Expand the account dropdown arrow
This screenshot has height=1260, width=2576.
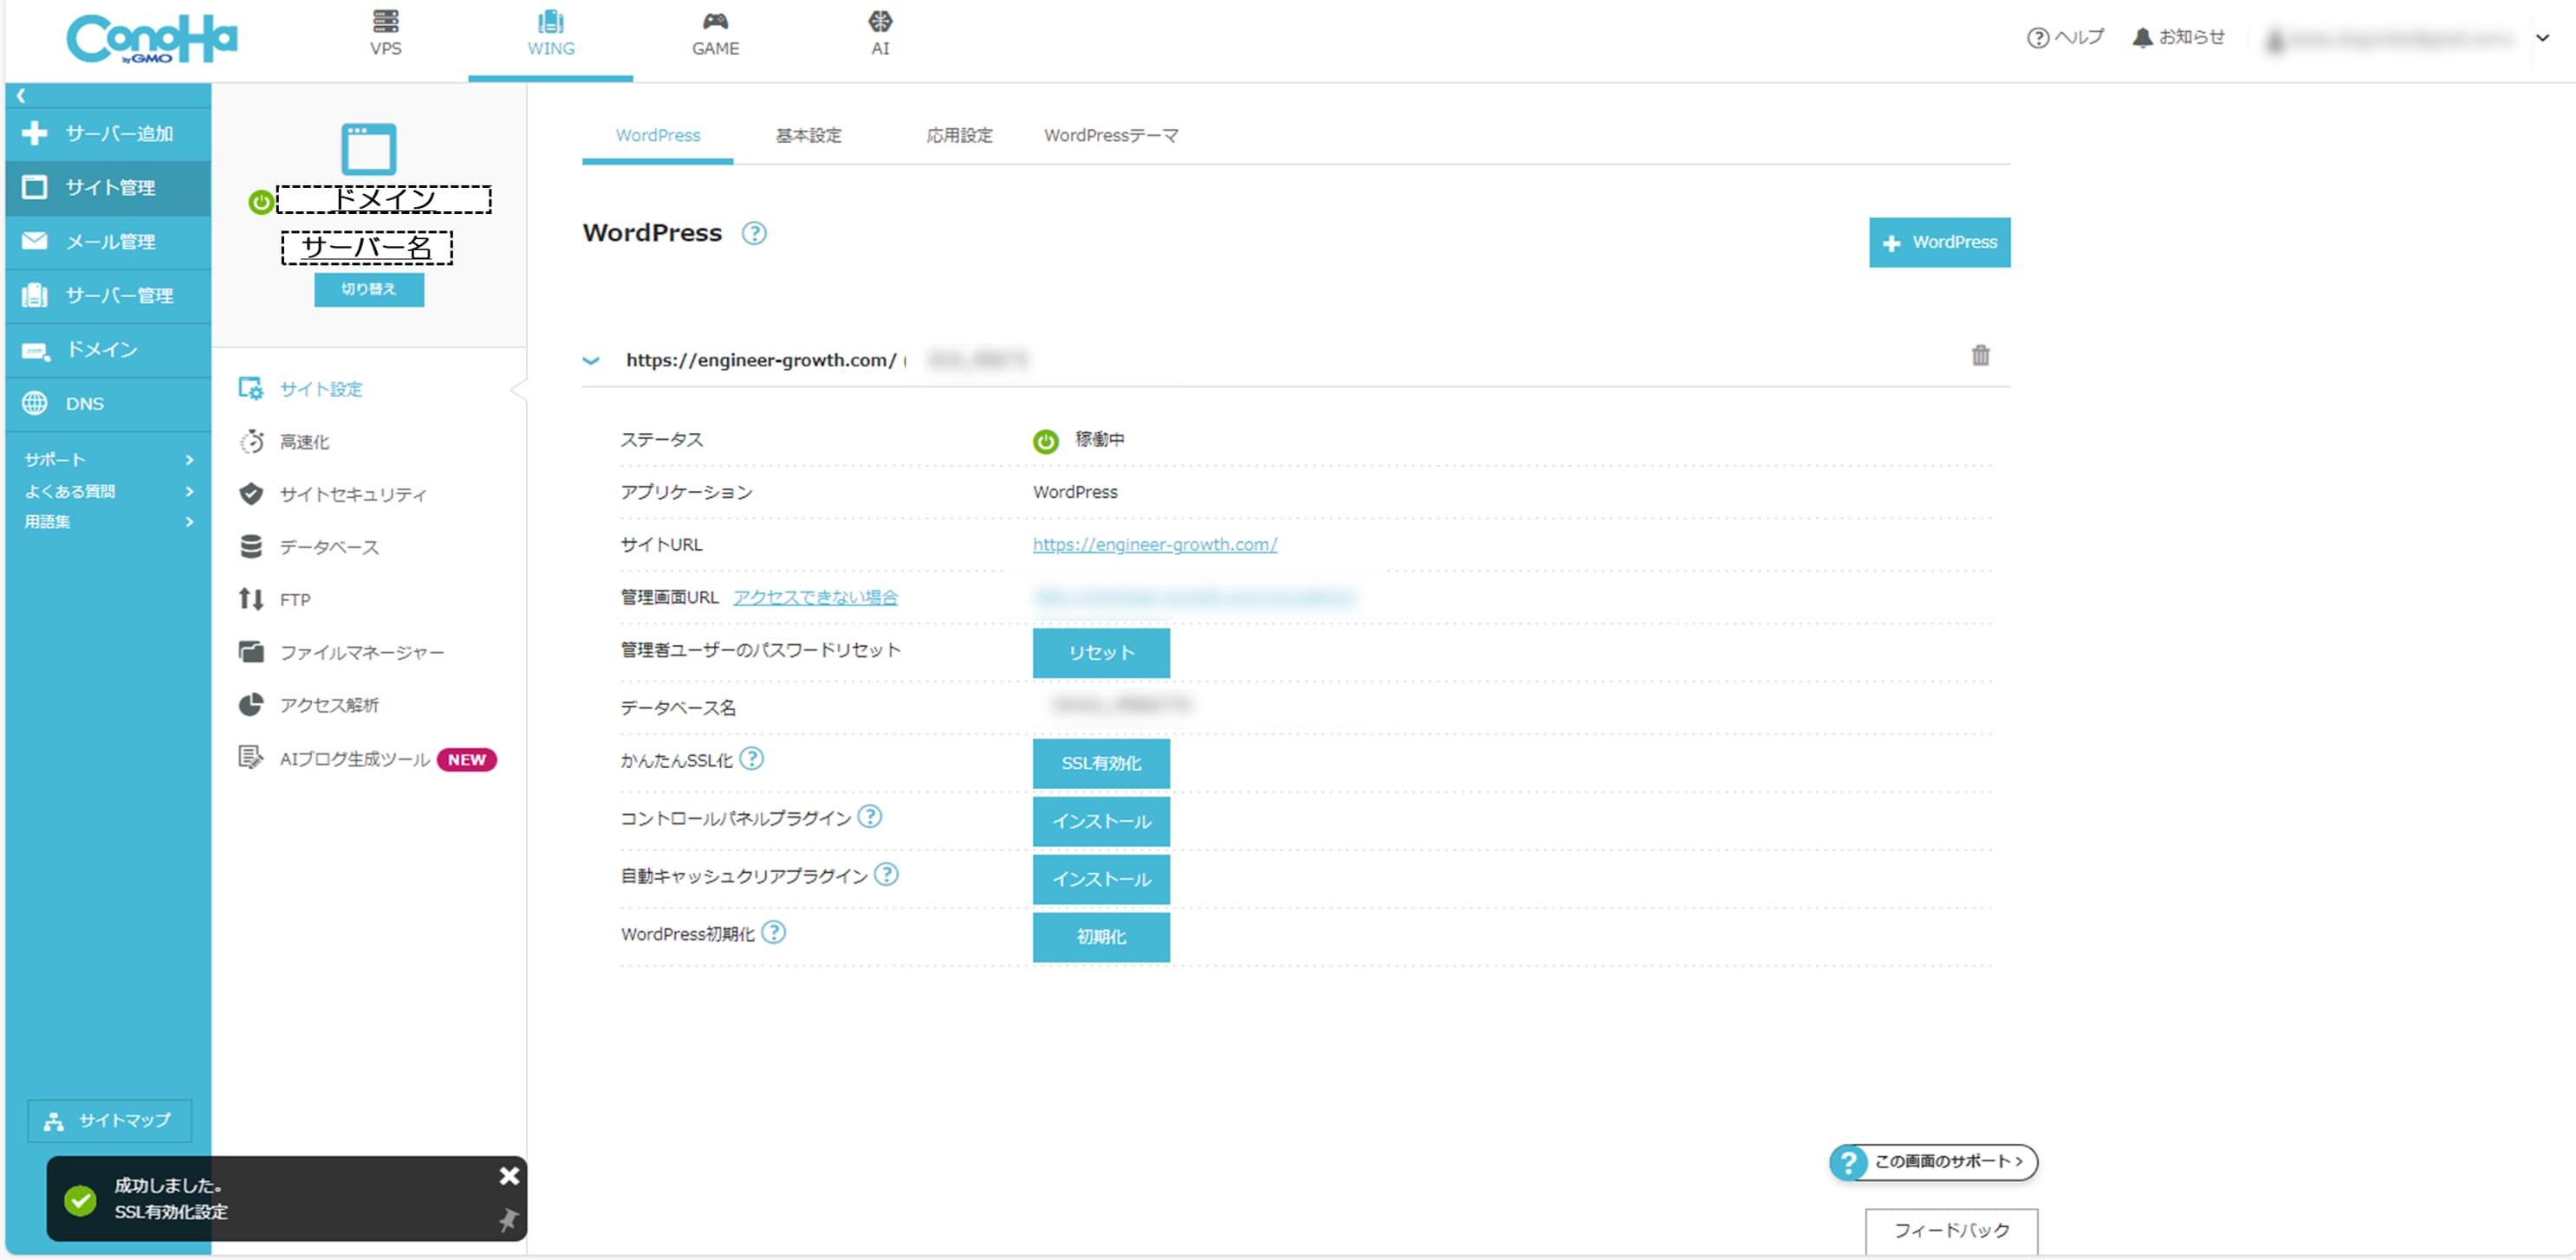pyautogui.click(x=2543, y=38)
